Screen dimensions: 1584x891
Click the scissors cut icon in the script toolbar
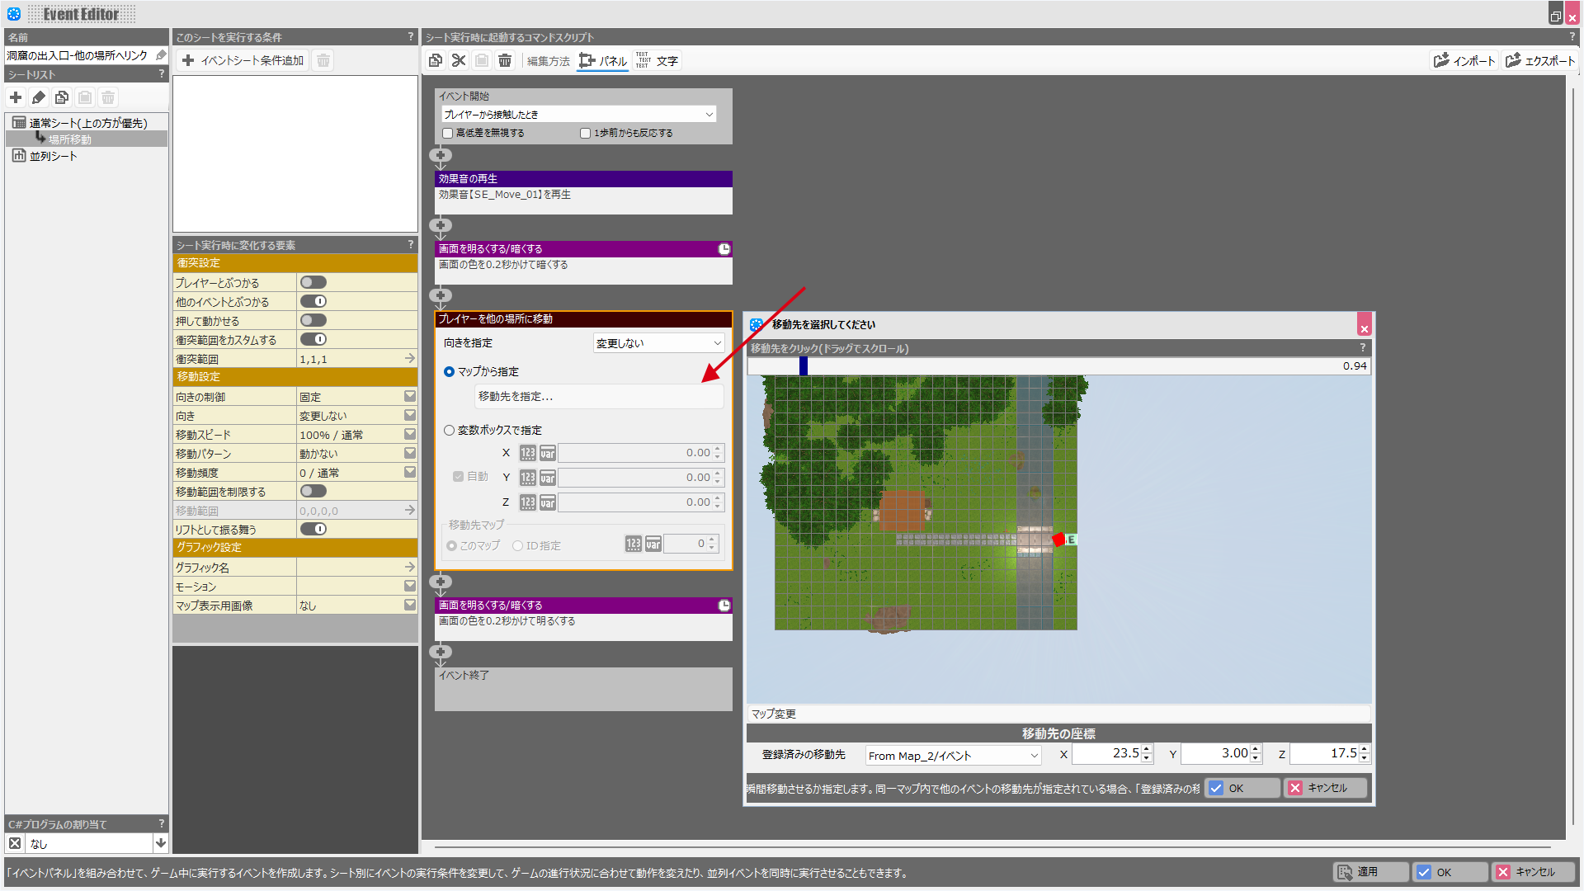pyautogui.click(x=459, y=60)
